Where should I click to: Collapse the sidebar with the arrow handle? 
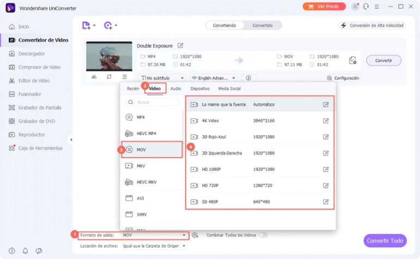tap(71, 140)
